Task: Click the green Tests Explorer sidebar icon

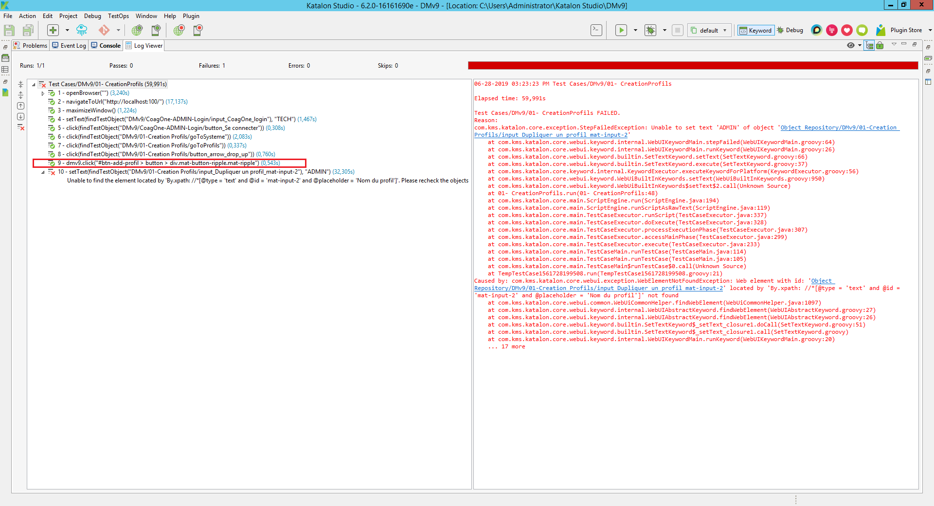Action: [5, 58]
